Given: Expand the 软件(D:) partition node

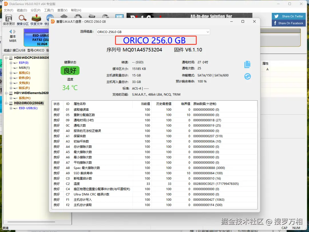Looking at the screenshot, I should pyautogui.click(x=11, y=78).
